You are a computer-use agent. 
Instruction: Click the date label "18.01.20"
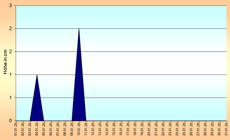click(x=135, y=129)
